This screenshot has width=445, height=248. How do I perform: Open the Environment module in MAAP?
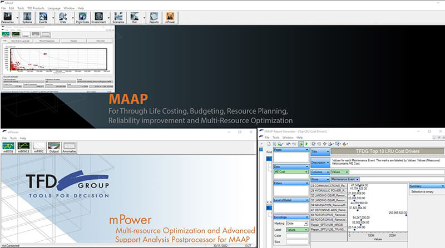click(x=98, y=18)
